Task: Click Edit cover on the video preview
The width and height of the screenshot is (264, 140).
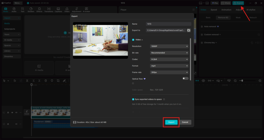Action: tap(81, 25)
